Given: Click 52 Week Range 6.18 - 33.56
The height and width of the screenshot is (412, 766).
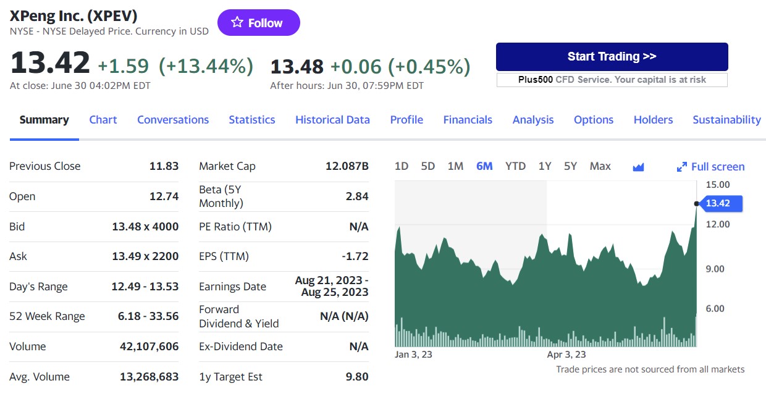Looking at the screenshot, I should point(148,316).
